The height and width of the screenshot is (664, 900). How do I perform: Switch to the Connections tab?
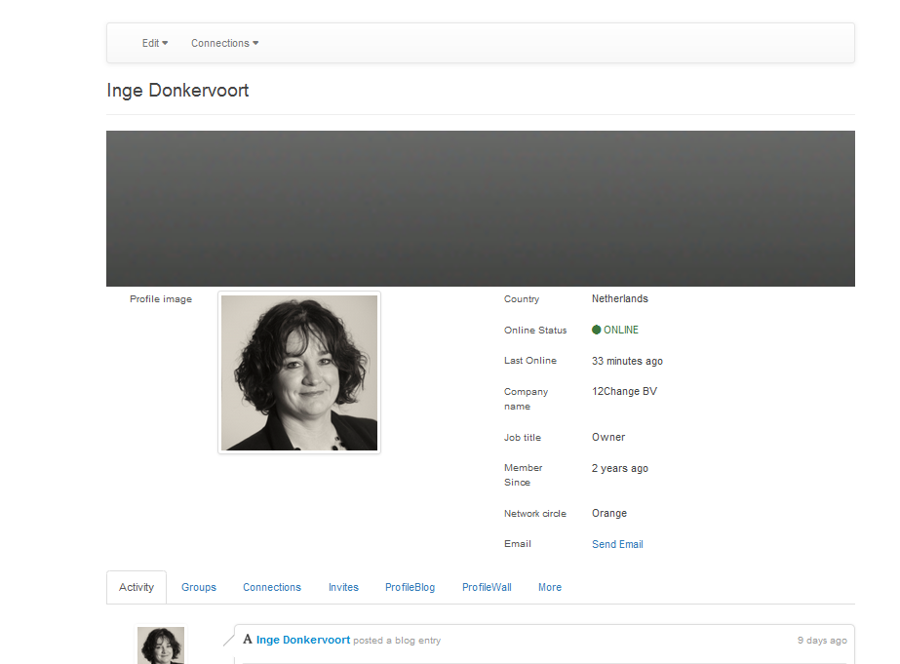271,587
